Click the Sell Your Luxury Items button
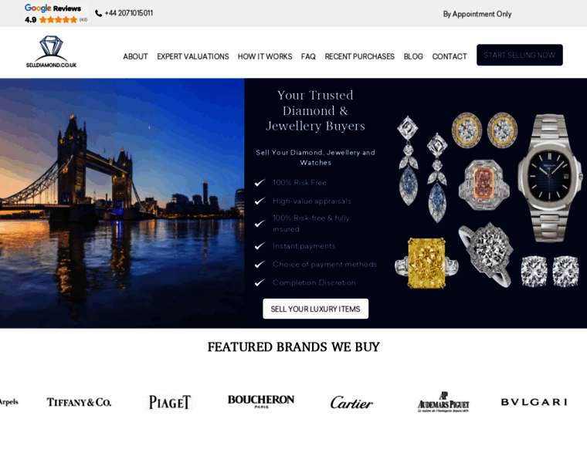Screen dimensions: 587x463 click(x=316, y=309)
